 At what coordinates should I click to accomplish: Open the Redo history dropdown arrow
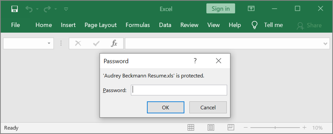[x=56, y=9]
